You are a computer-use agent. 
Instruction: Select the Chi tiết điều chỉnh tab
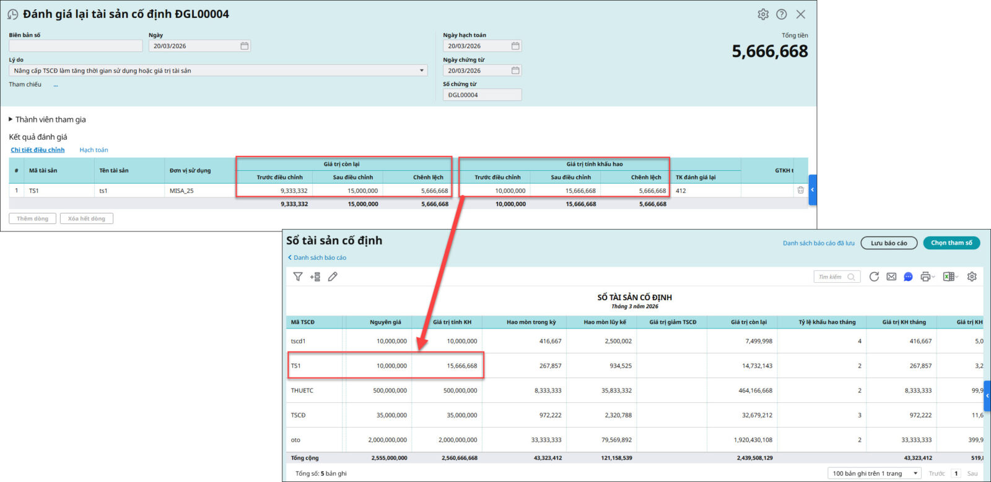pos(38,150)
